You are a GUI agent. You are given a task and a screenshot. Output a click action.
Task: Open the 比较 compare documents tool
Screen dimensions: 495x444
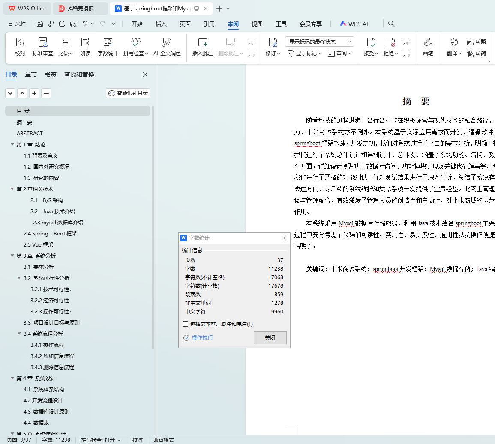[x=65, y=47]
